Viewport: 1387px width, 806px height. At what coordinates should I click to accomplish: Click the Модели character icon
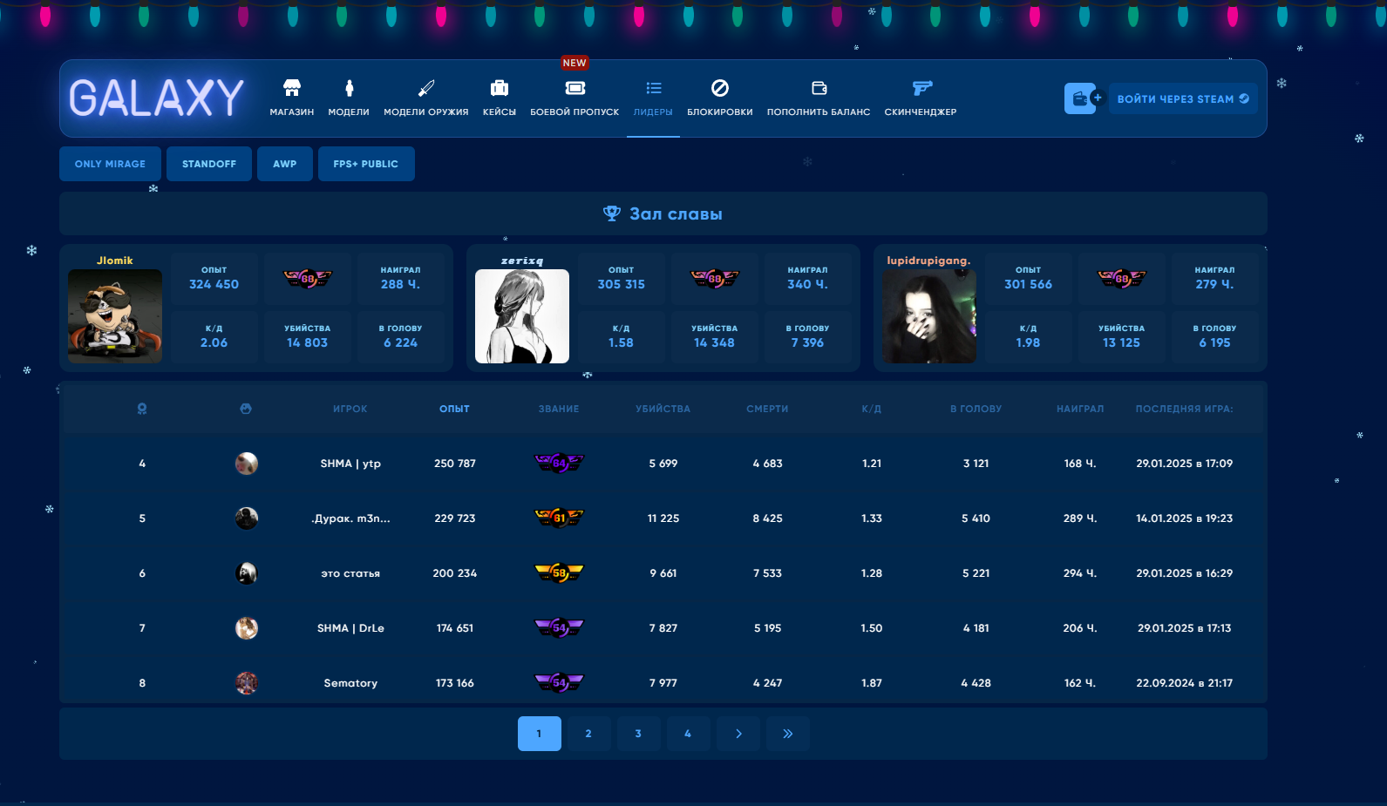point(349,88)
